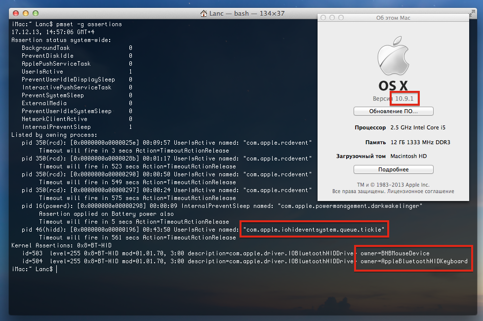Image resolution: width=483 pixels, height=321 pixels.
Task: Close the Об этом Mac window
Action: (323, 18)
